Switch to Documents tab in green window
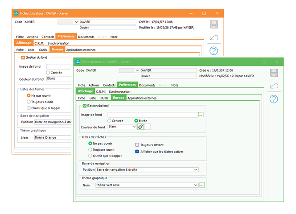The height and width of the screenshot is (214, 296). click(x=147, y=85)
